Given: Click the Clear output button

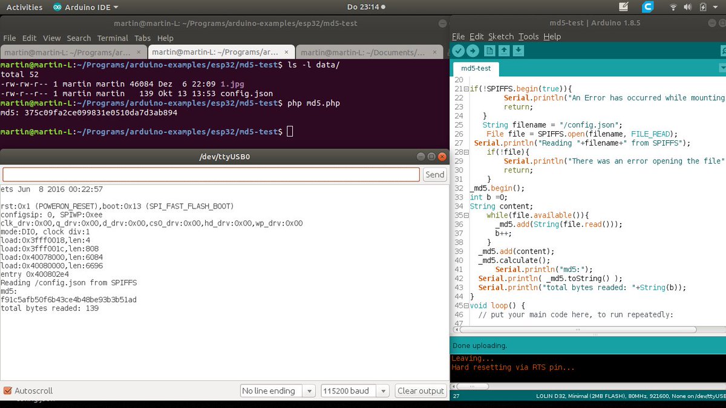Looking at the screenshot, I should coord(420,391).
